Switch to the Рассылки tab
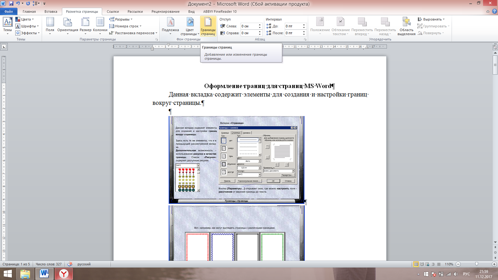The image size is (498, 280). click(x=135, y=12)
